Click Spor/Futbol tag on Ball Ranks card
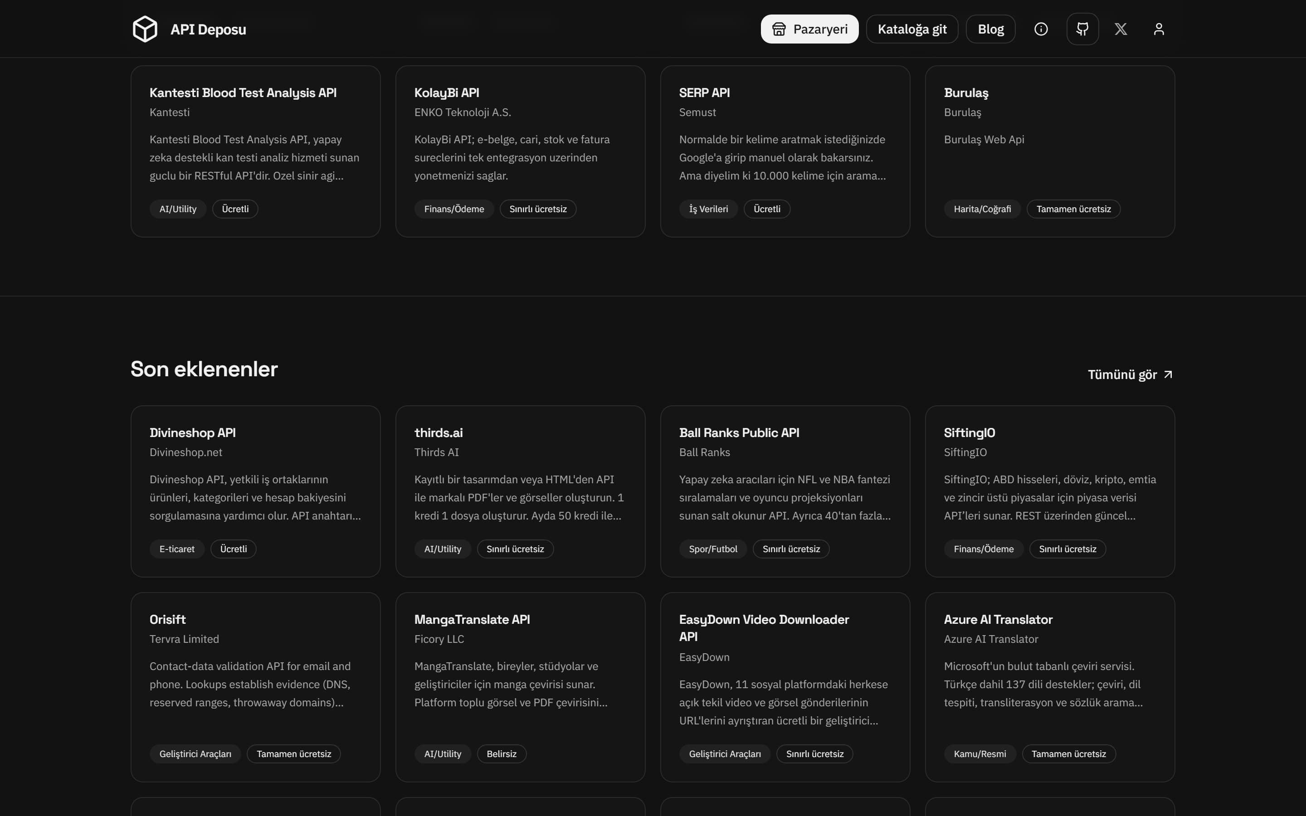Viewport: 1306px width, 816px height. tap(713, 549)
